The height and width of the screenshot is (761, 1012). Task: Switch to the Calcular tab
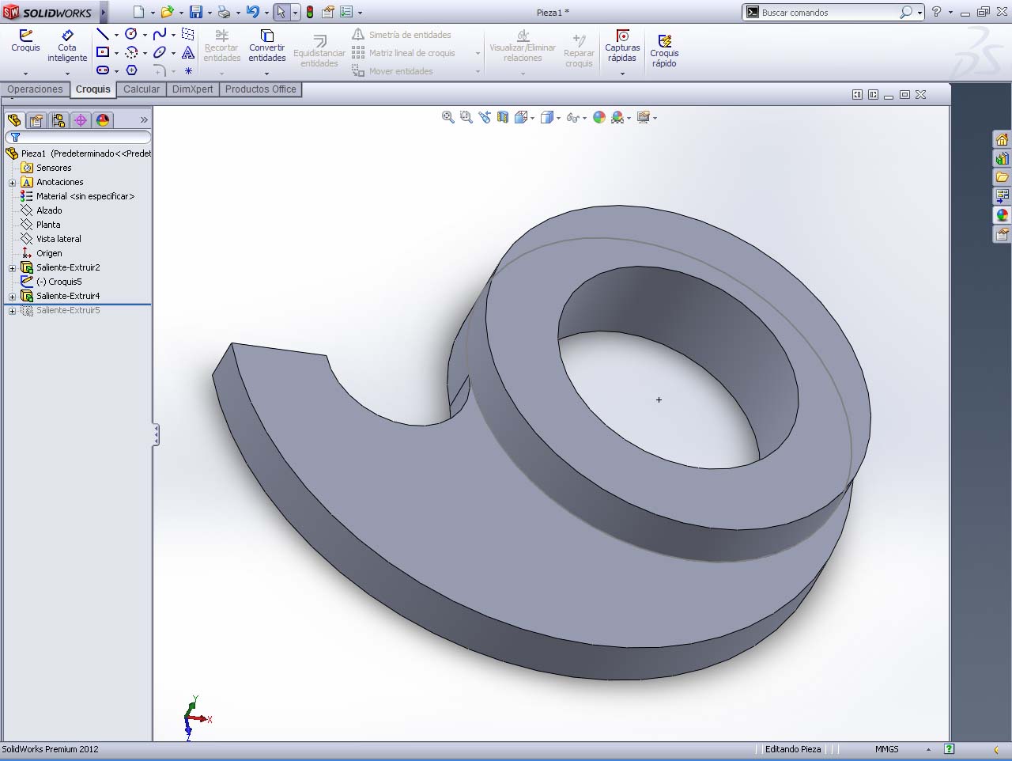(x=142, y=89)
